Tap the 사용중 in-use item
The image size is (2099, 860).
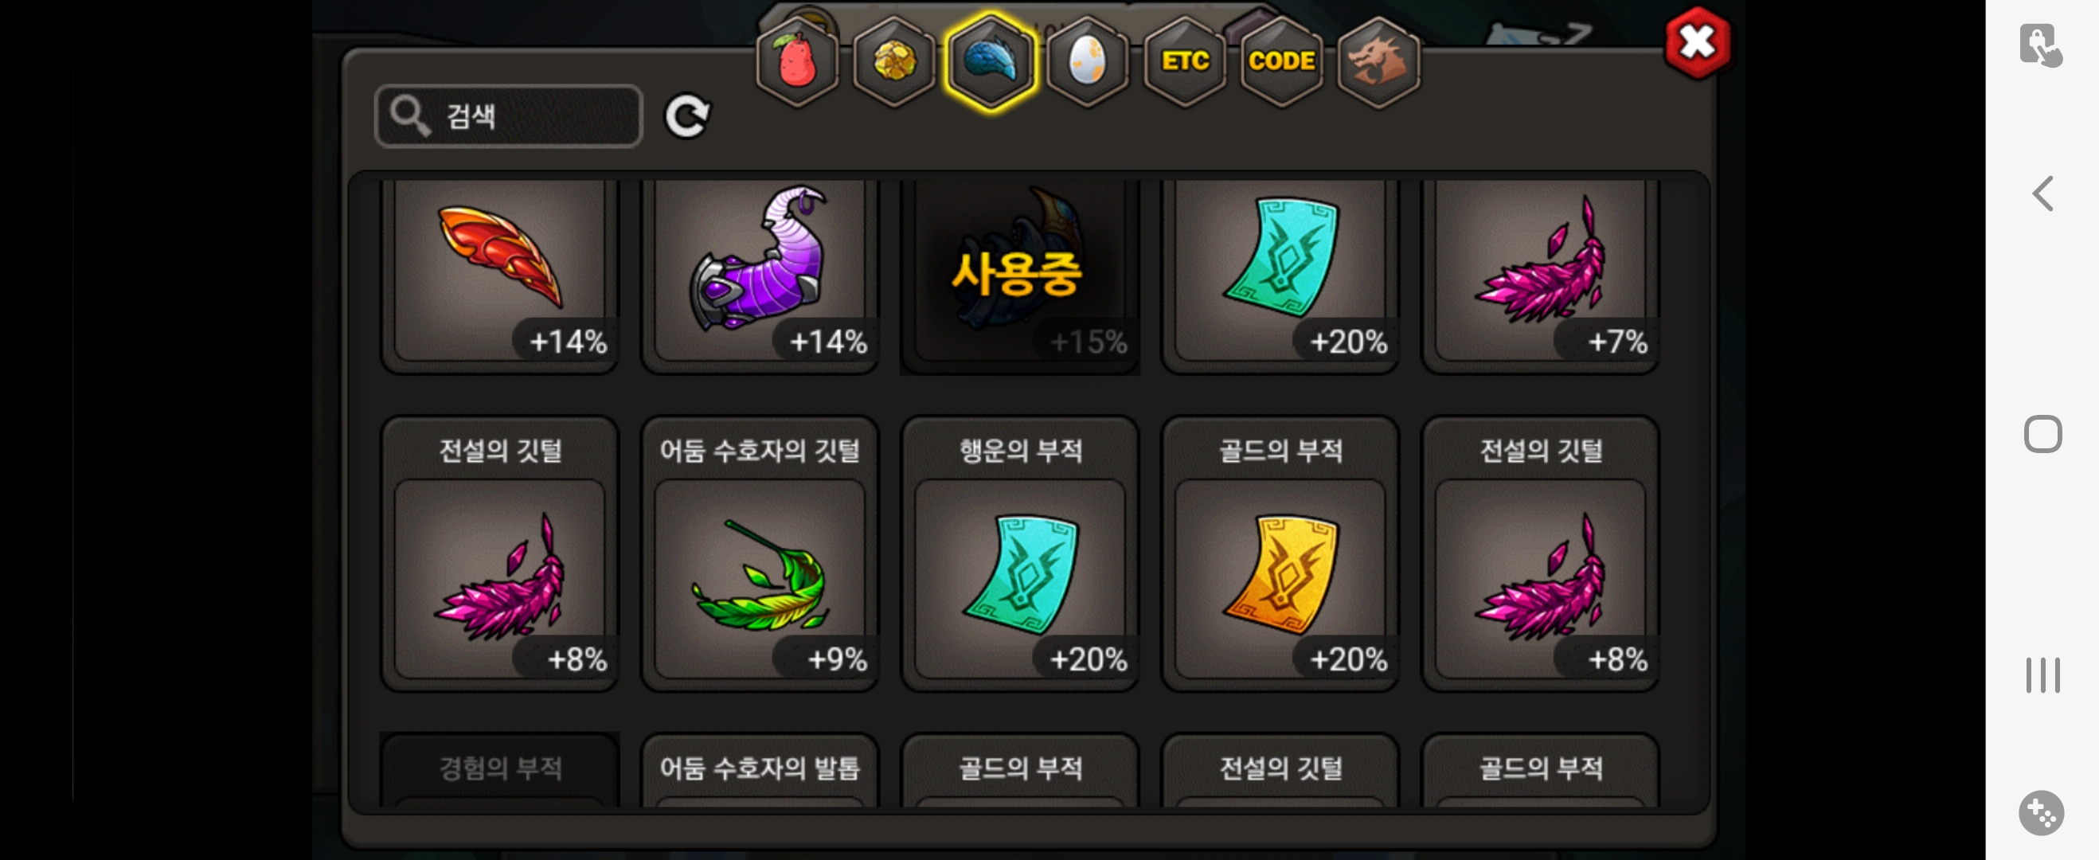(x=1019, y=273)
